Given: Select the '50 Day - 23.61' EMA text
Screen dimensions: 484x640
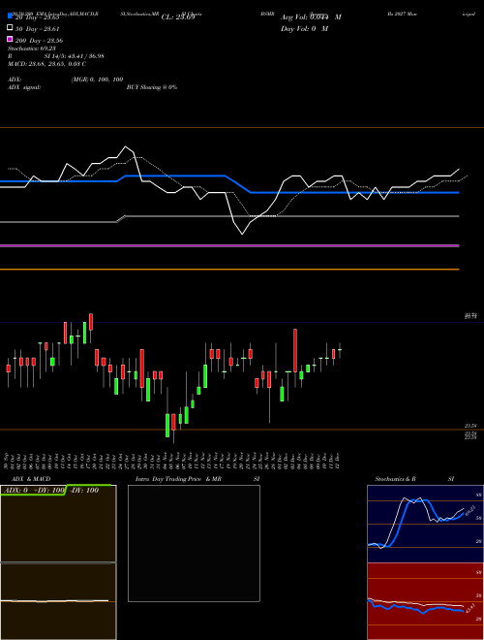Looking at the screenshot, I should click(x=37, y=29).
